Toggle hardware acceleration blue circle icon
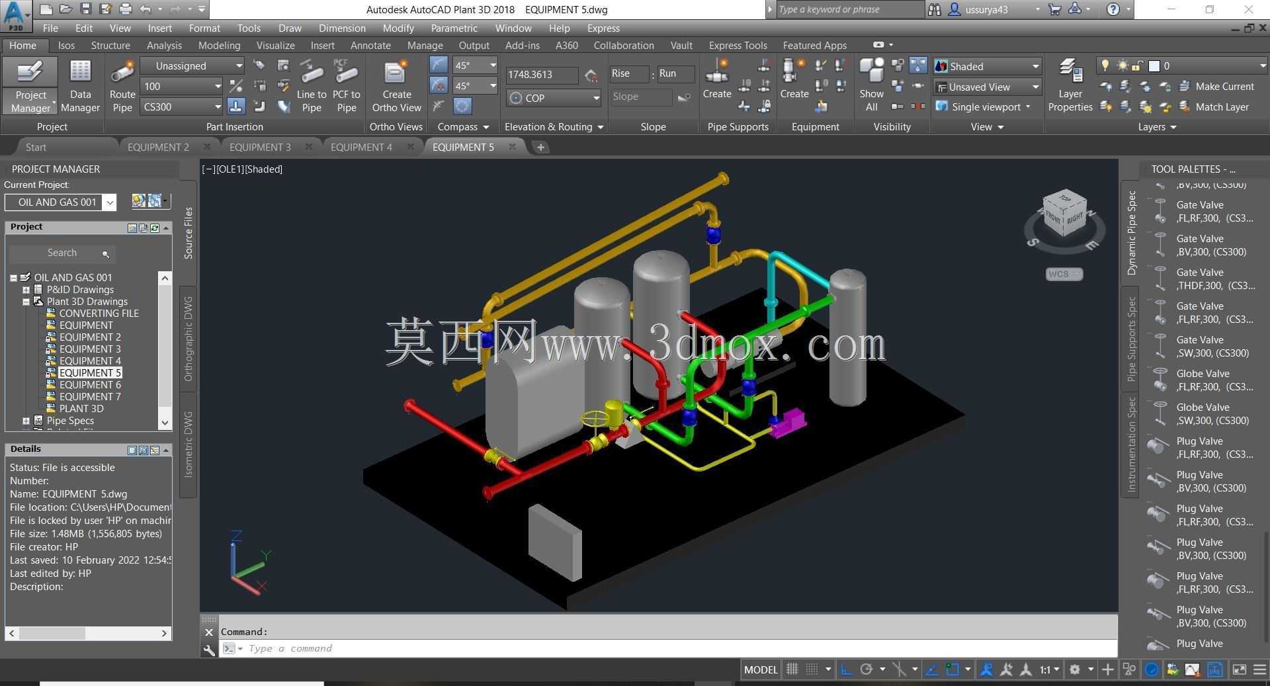This screenshot has width=1270, height=686. [x=1152, y=669]
